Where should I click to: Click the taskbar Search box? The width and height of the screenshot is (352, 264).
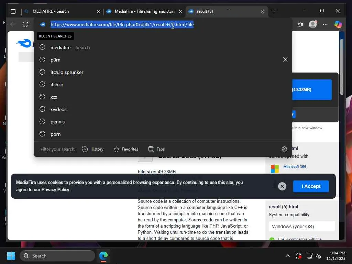coord(57,256)
